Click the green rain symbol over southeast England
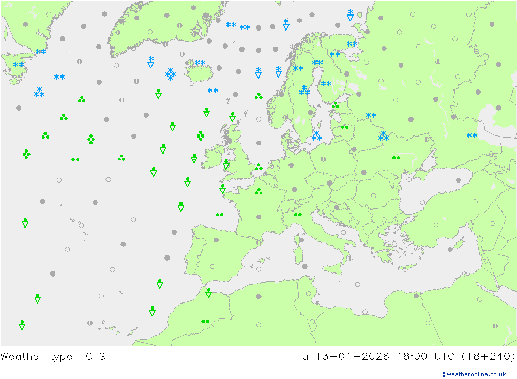The image size is (517, 379). 259,167
